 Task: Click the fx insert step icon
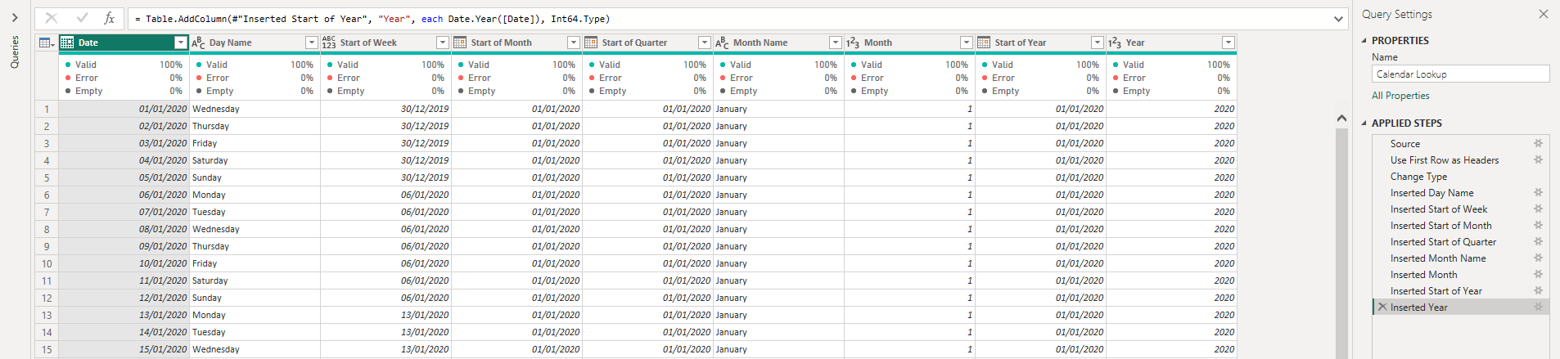click(109, 18)
